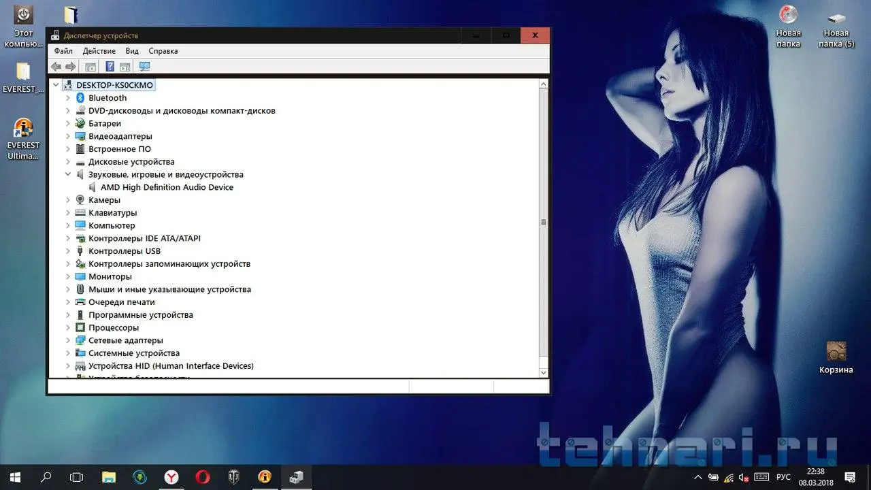This screenshot has height=490, width=871.
Task: Expand the Мониторы category
Action: [x=68, y=277]
